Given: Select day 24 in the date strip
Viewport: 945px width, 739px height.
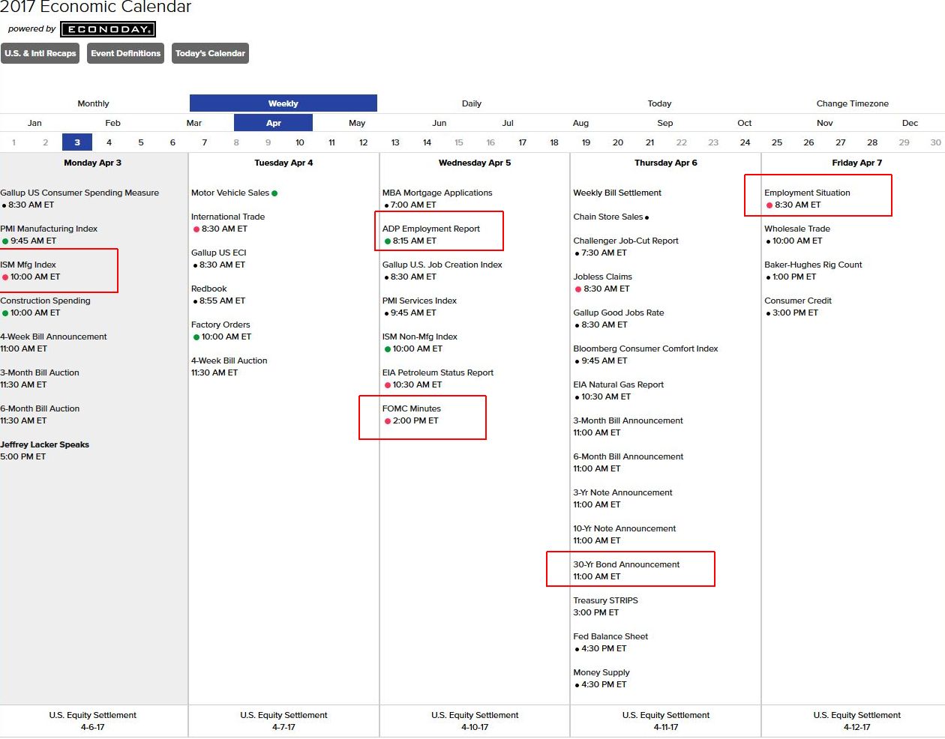Looking at the screenshot, I should (x=745, y=142).
